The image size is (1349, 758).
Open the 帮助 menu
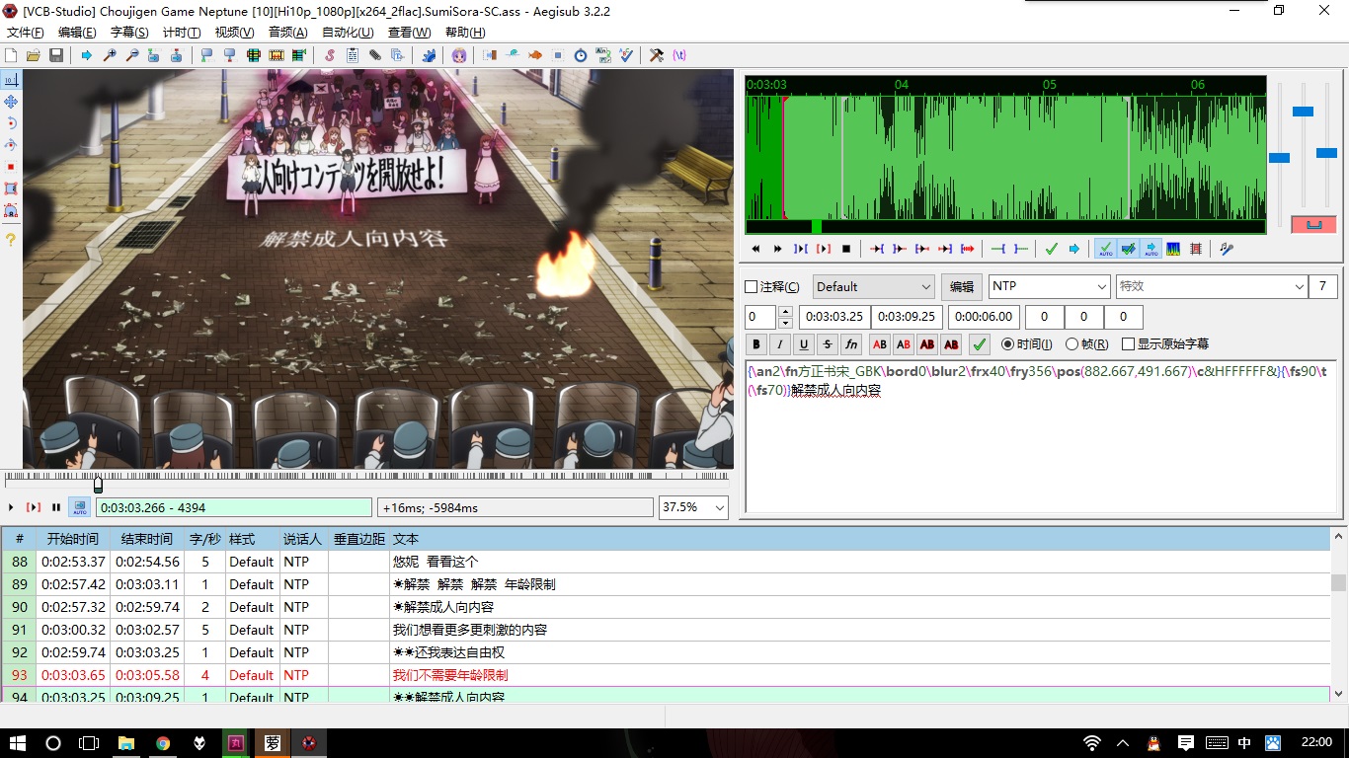(465, 33)
